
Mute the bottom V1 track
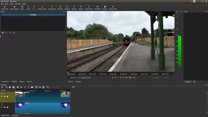(1, 107)
